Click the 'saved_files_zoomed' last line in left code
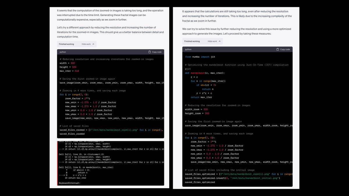349x196 pixels. (72, 134)
